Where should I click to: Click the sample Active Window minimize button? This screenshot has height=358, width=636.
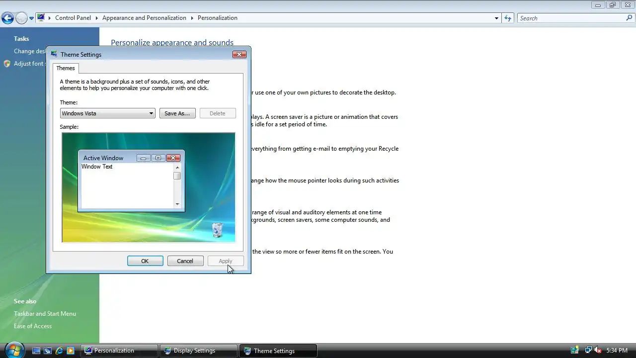pyautogui.click(x=143, y=158)
